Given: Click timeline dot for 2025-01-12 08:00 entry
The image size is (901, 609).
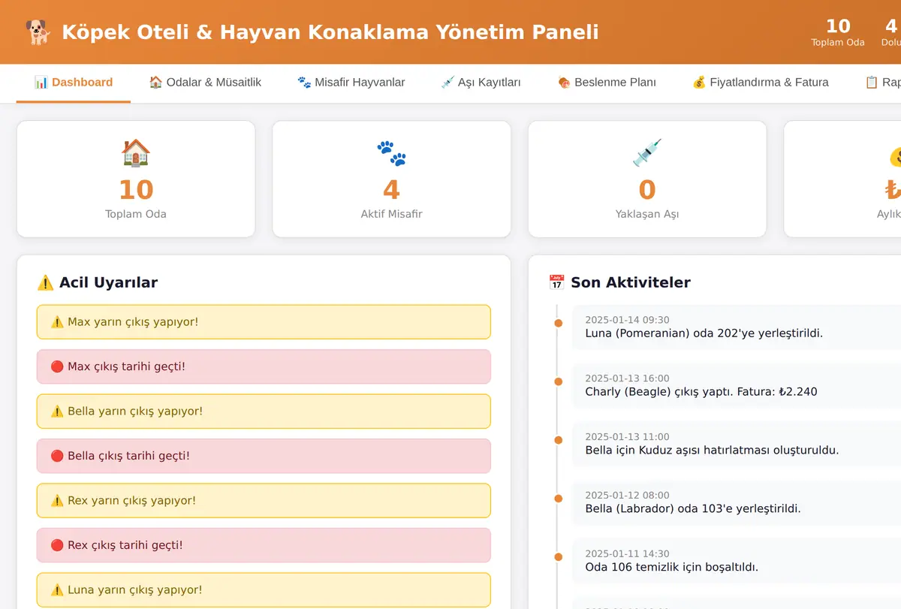Looking at the screenshot, I should 558,499.
